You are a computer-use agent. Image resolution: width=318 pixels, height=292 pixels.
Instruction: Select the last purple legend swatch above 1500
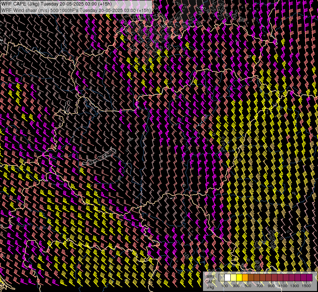pos(310,277)
